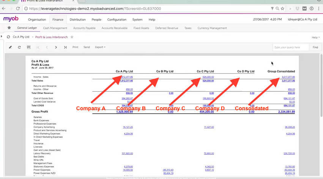Click the circled extension icon near menu

[312, 8]
